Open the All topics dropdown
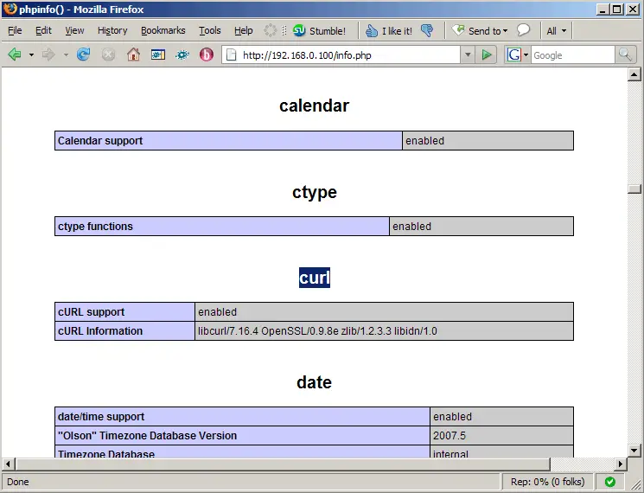This screenshot has height=493, width=644. click(557, 31)
